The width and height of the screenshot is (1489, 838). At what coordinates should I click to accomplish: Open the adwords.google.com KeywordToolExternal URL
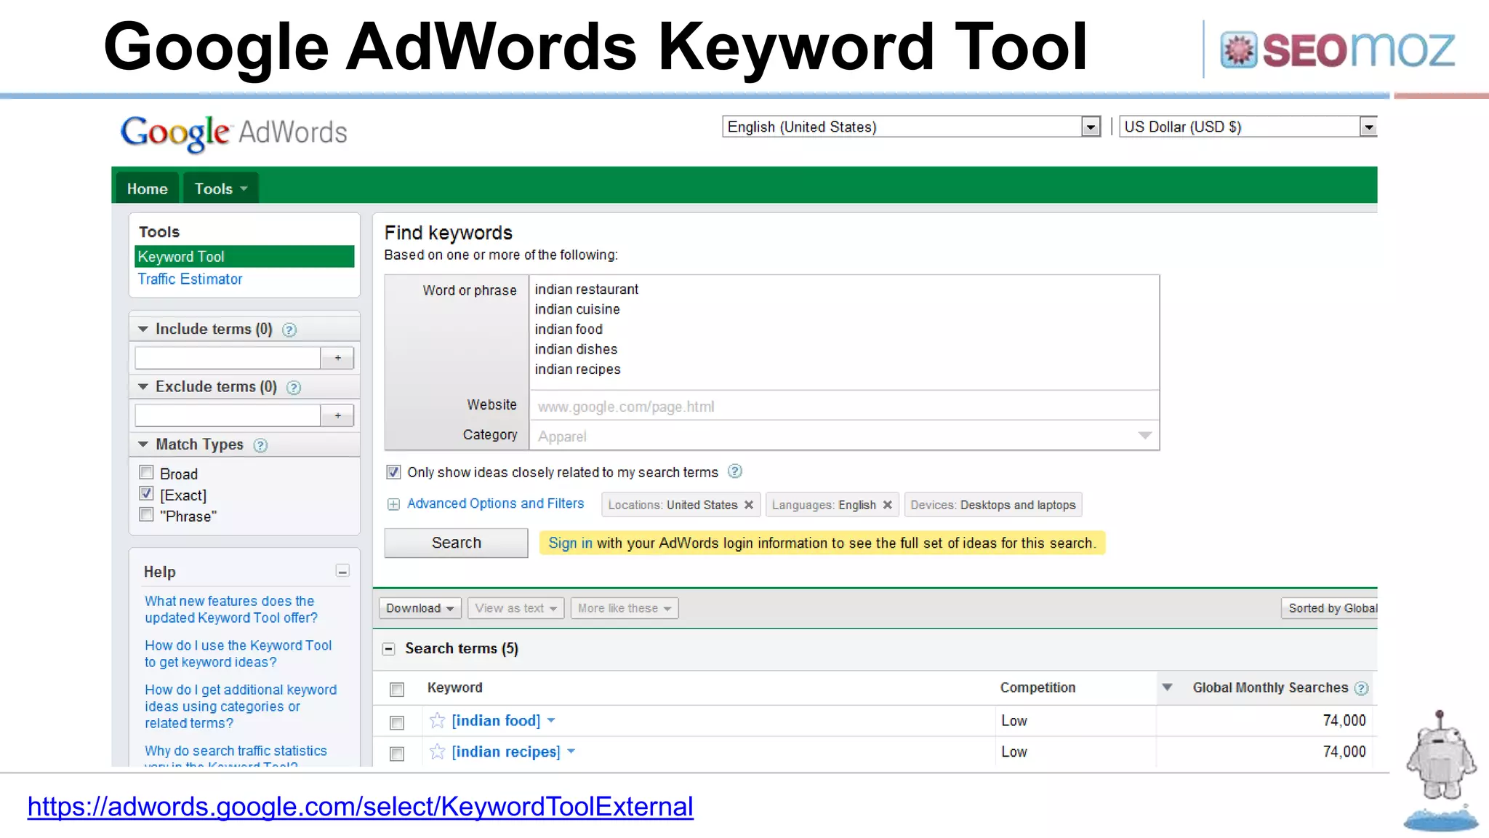click(x=361, y=807)
